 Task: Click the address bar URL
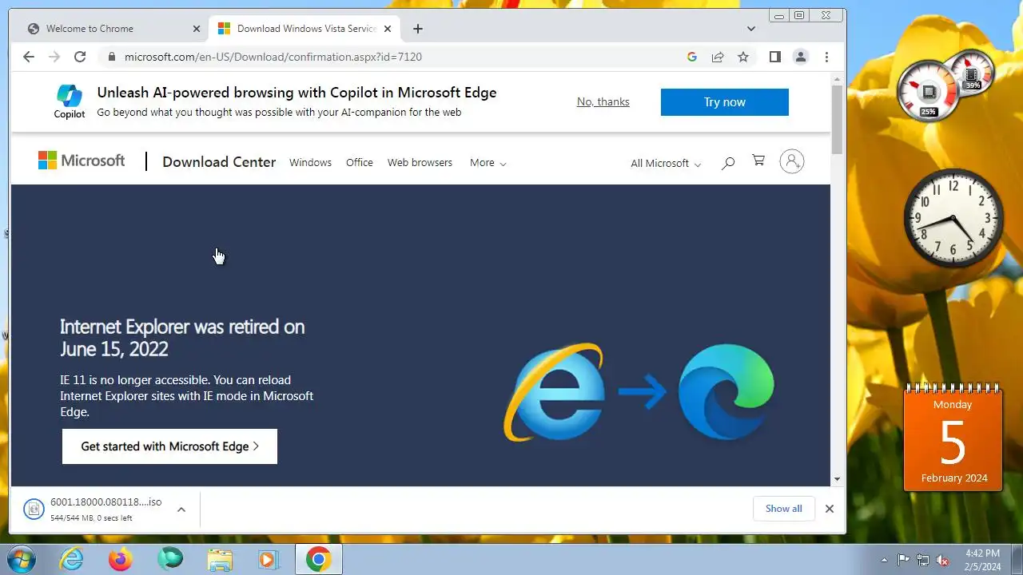pyautogui.click(x=273, y=57)
